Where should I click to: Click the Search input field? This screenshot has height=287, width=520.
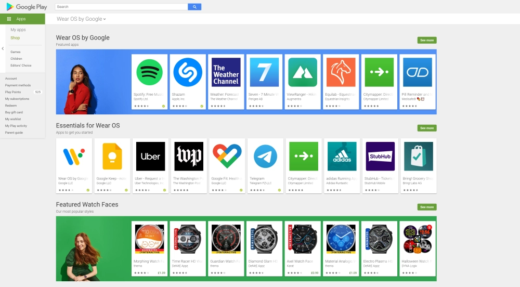click(x=121, y=7)
